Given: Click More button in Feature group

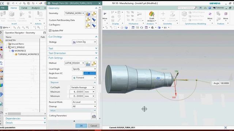Looking at the screenshot, I should coord(226,16).
